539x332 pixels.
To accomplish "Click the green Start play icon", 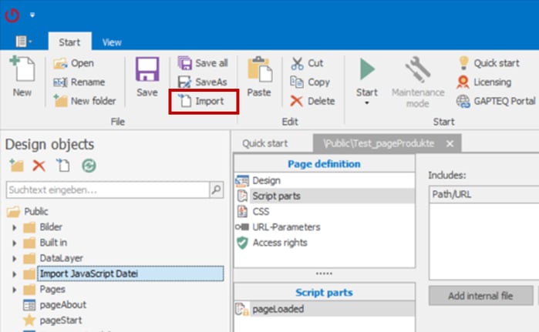I will click(367, 69).
